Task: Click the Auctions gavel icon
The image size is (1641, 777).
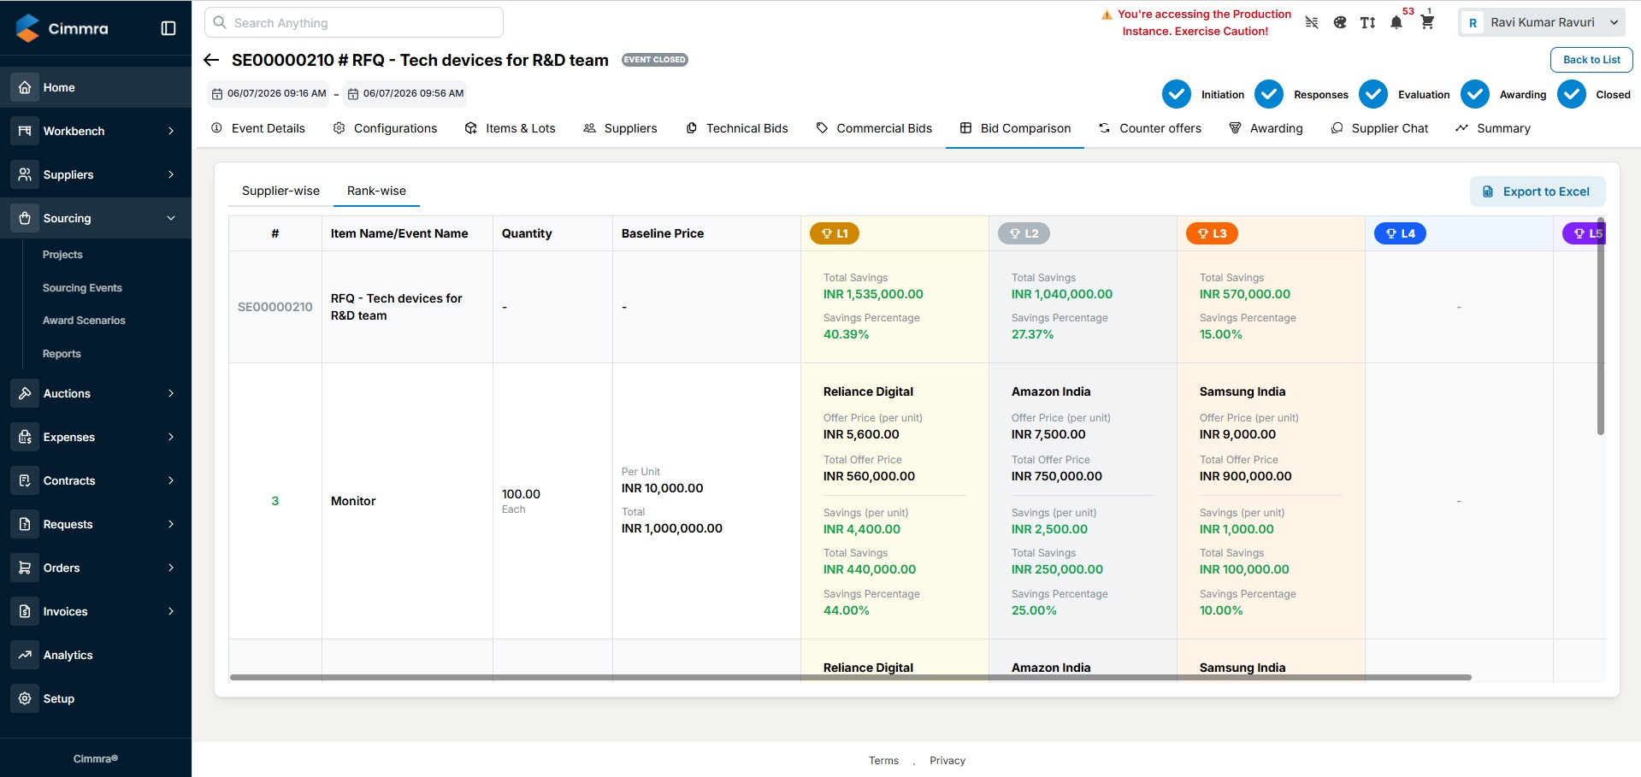Action: click(25, 393)
